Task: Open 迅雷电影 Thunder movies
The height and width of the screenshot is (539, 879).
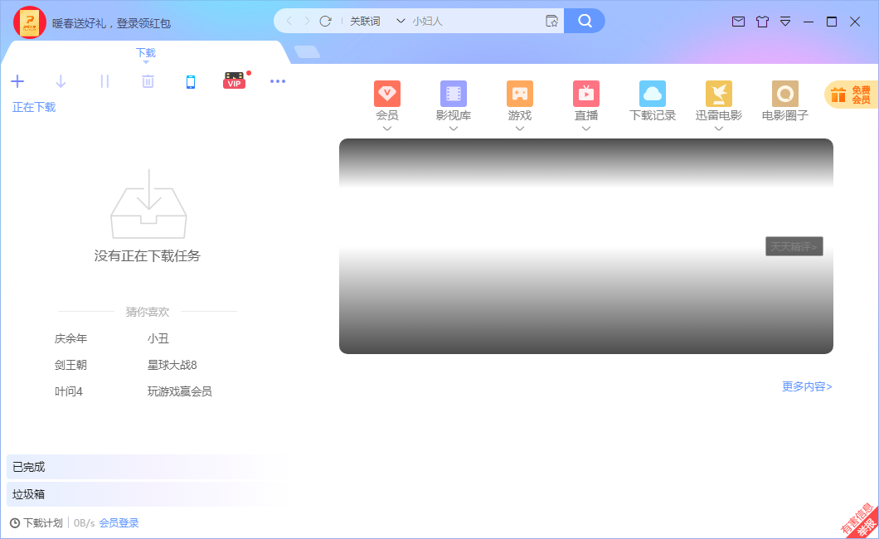Action: (x=718, y=101)
